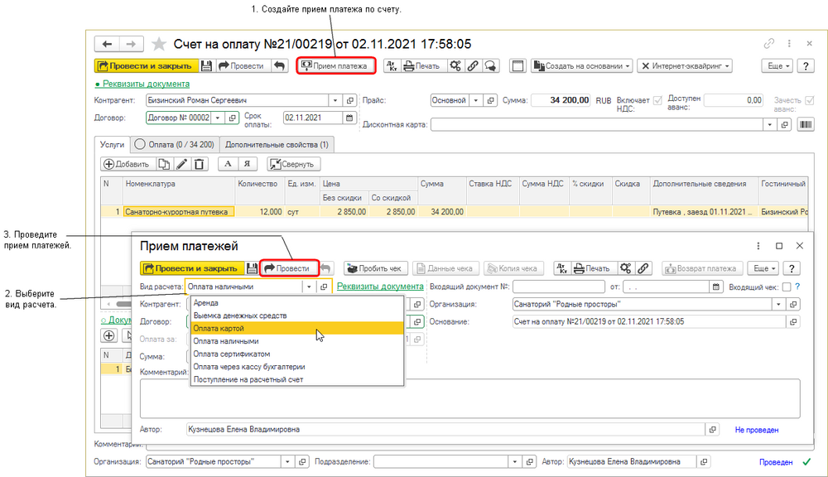The width and height of the screenshot is (828, 477).
Task: Click Провести in the Прием платежей window
Action: click(x=287, y=268)
